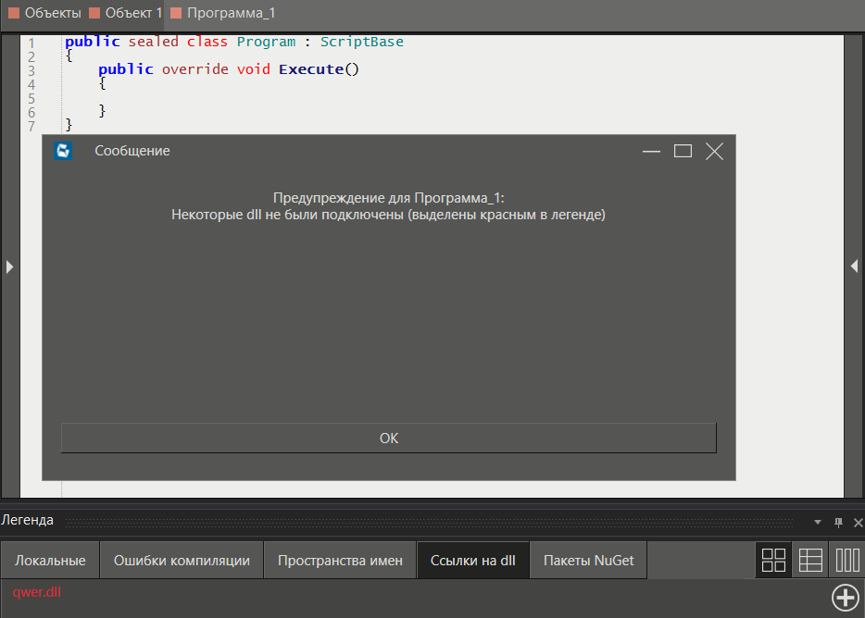Click the red square icon on the Объекты tab
Image resolution: width=865 pixels, height=618 pixels.
[15, 14]
